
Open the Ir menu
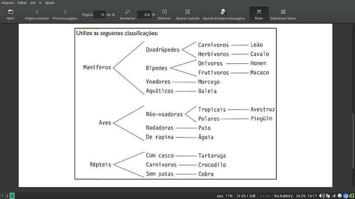(40, 3)
